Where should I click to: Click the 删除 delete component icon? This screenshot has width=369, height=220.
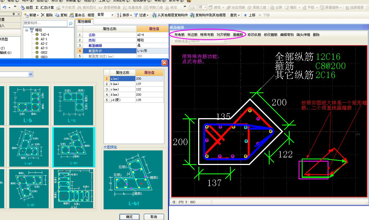click(x=47, y=15)
